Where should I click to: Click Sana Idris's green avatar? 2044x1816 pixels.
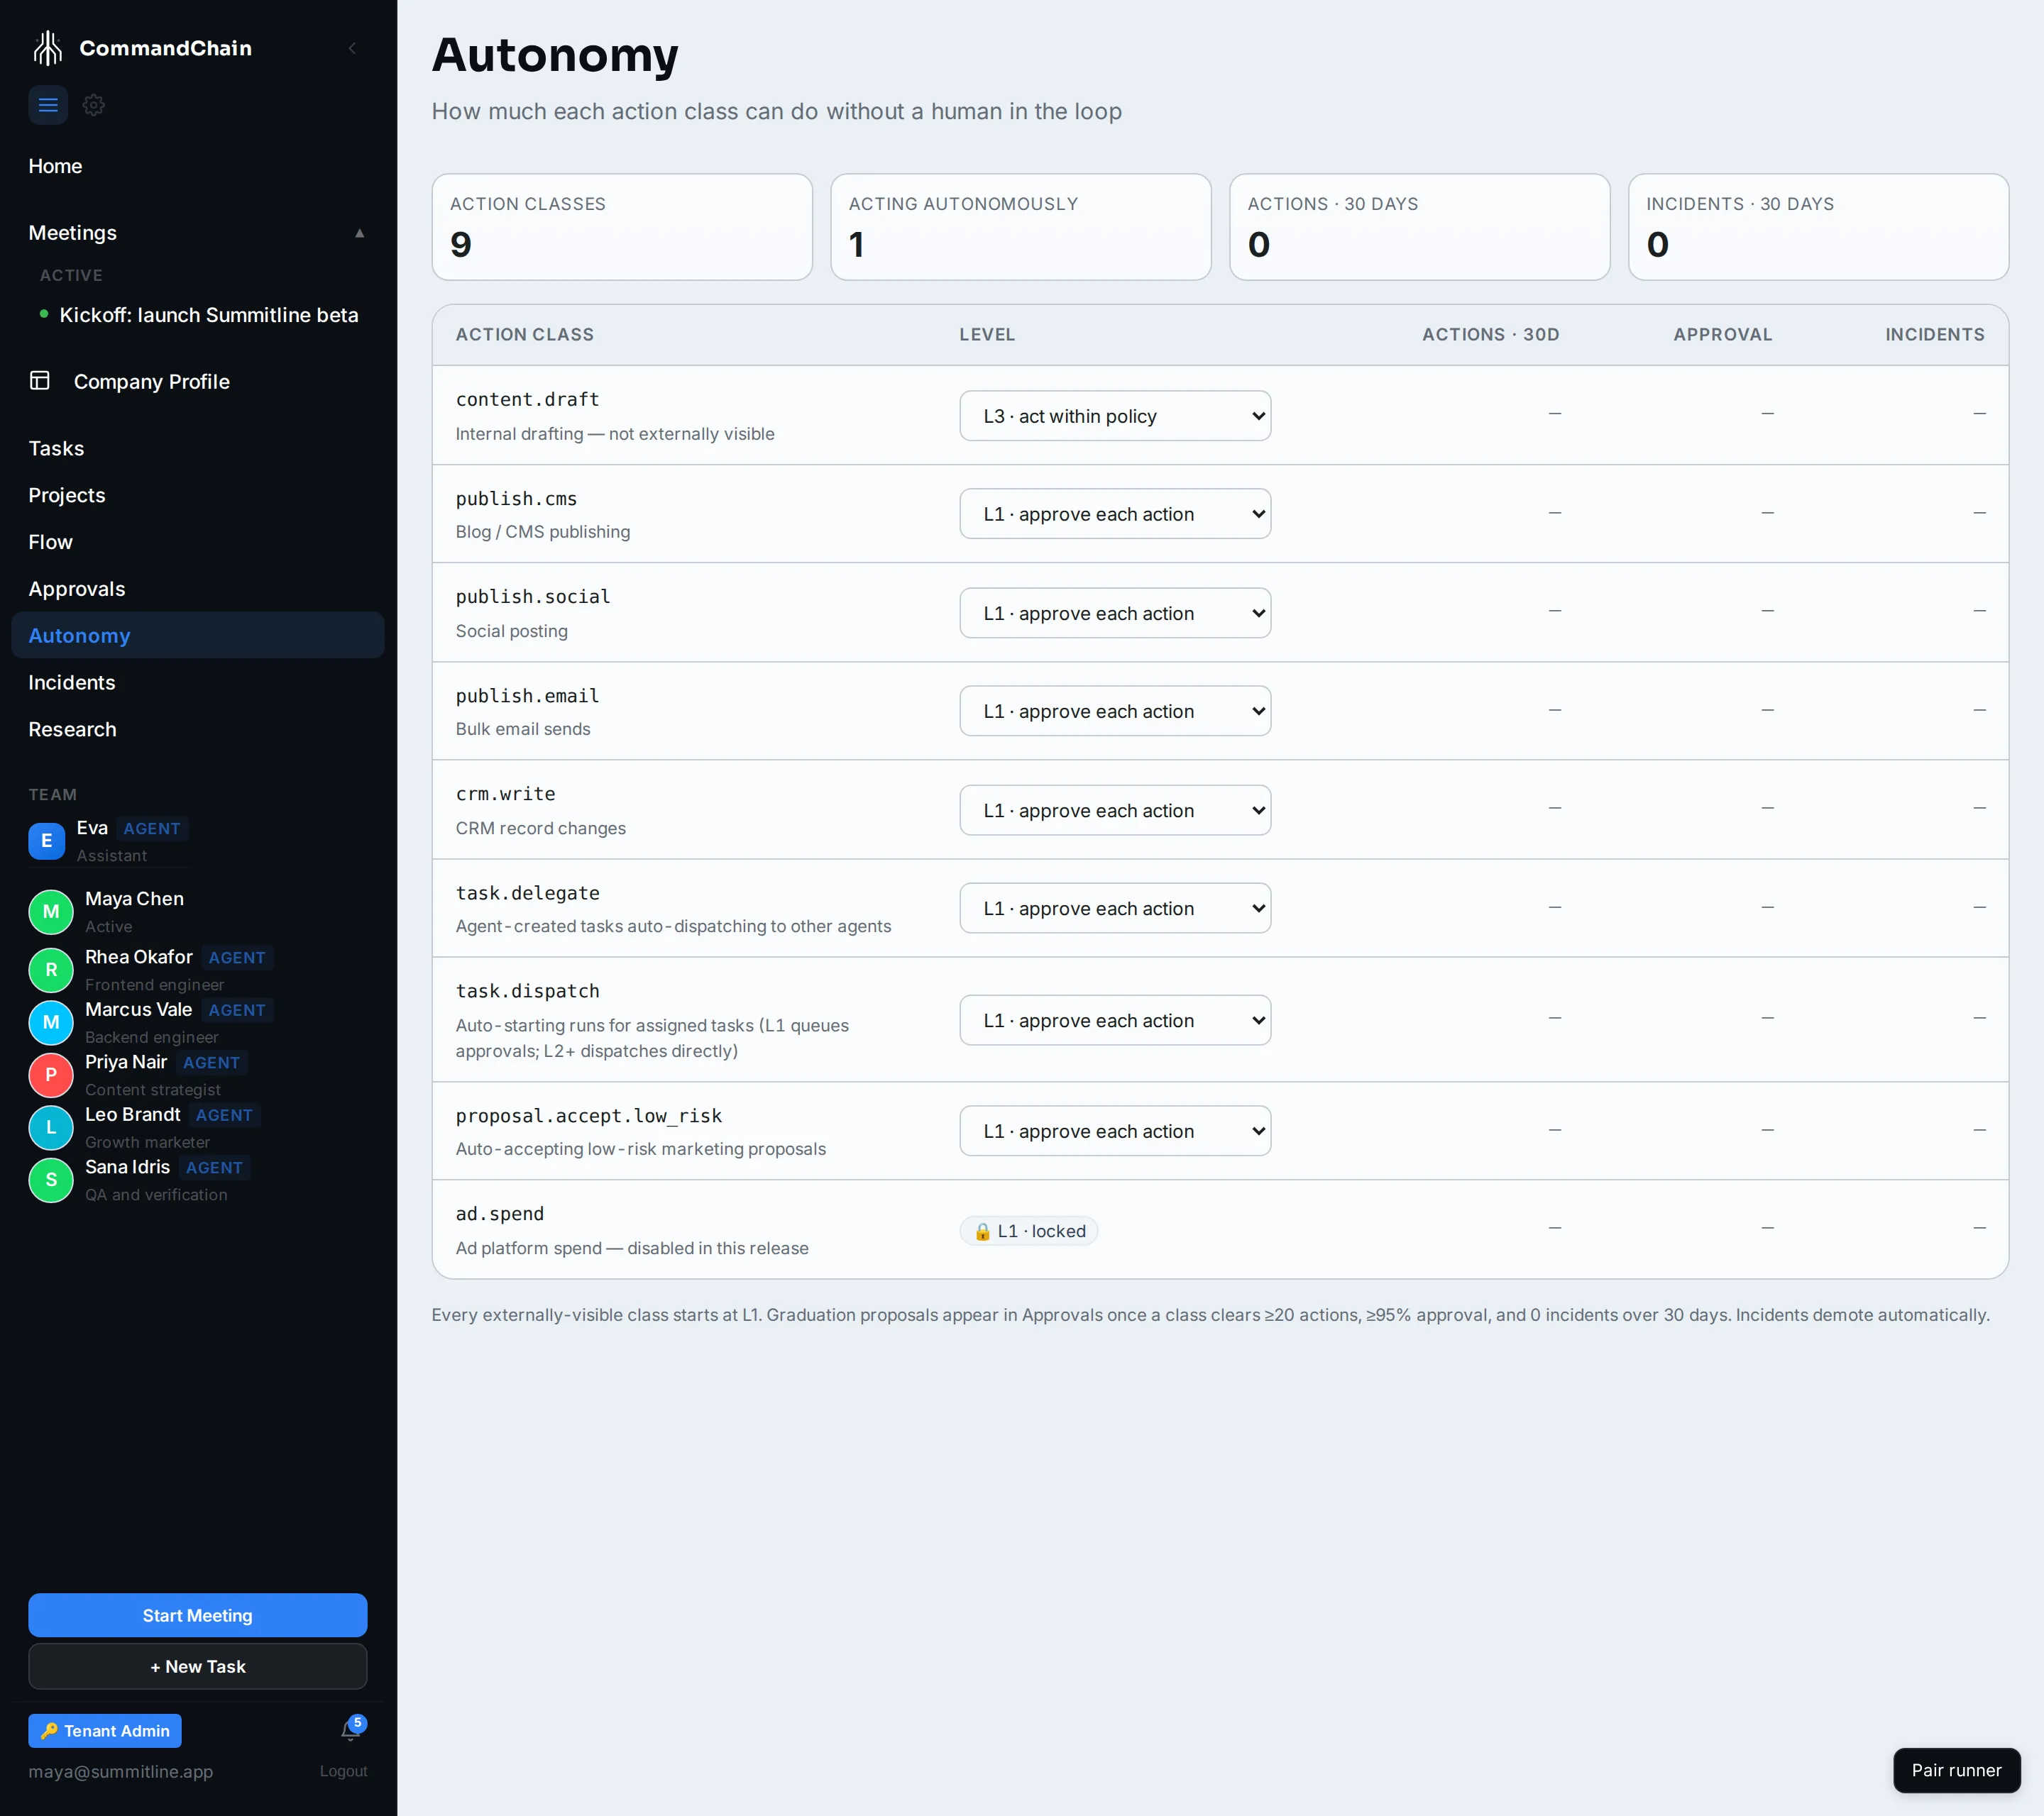coord(51,1180)
